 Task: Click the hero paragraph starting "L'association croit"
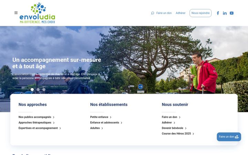pyautogui.click(x=56, y=76)
